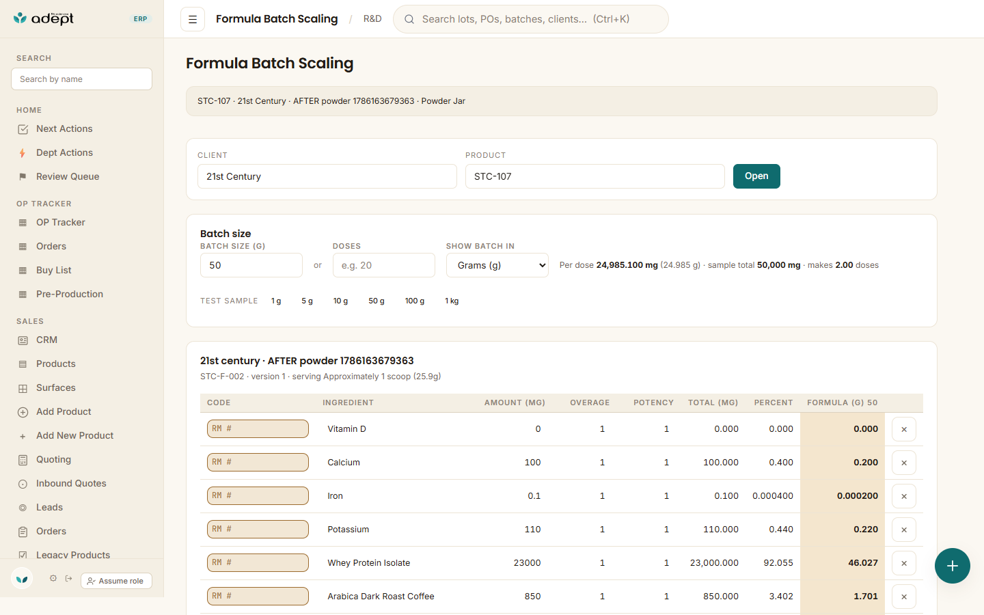
Task: Remove the Whey Protein Isolate row
Action: coord(904,563)
